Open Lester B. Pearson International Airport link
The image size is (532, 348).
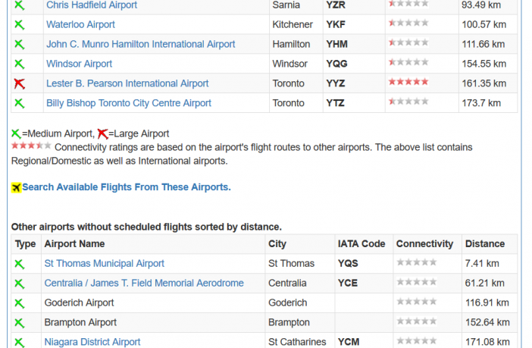coord(127,83)
